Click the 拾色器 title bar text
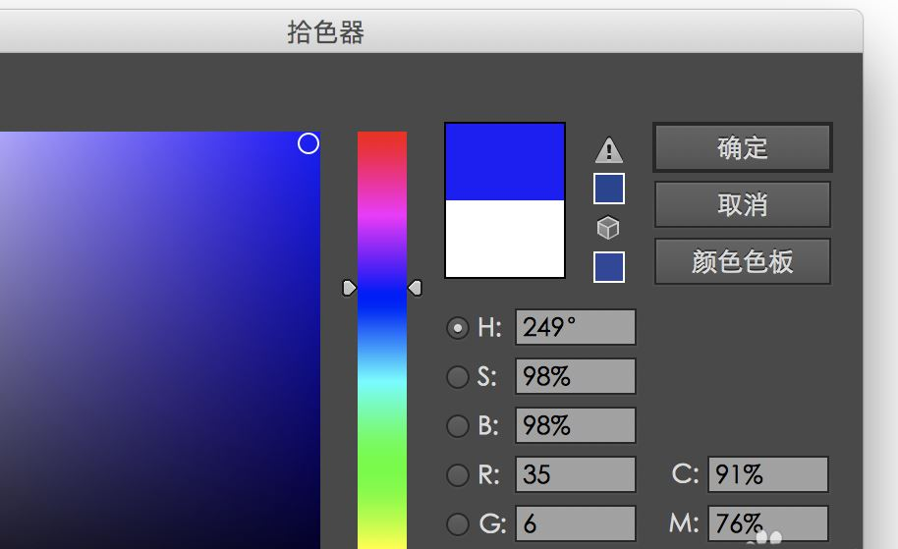Viewport: 898px width, 549px height. (326, 32)
